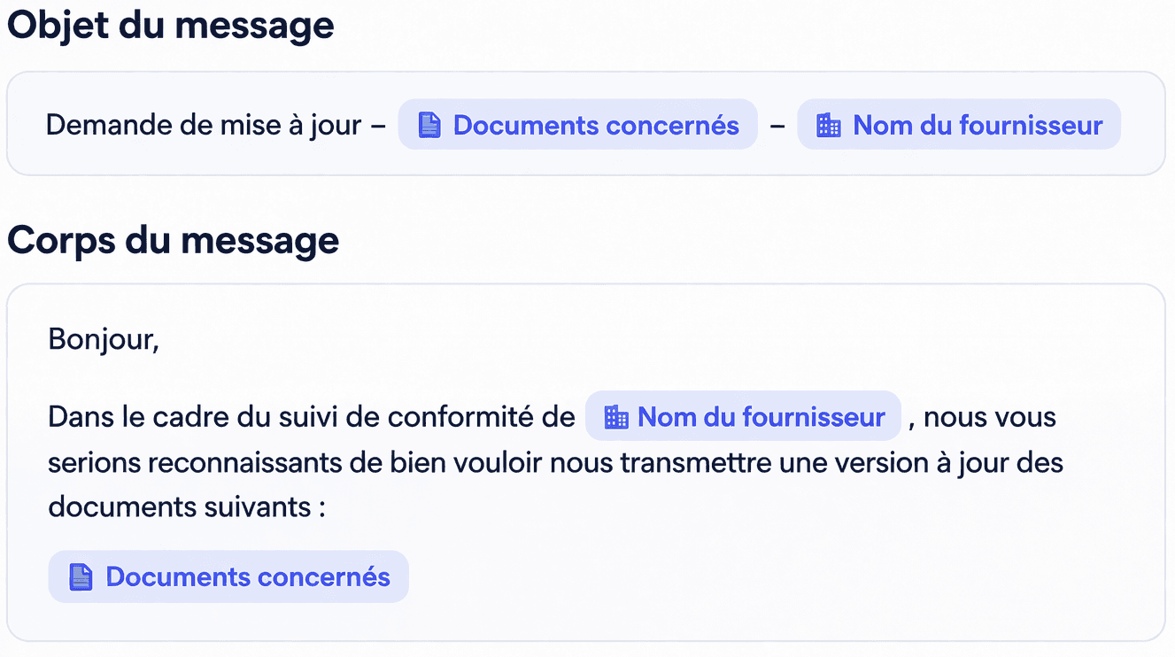Image resolution: width=1175 pixels, height=657 pixels.
Task: Click the Corps du message section heading
Action: click(x=174, y=240)
